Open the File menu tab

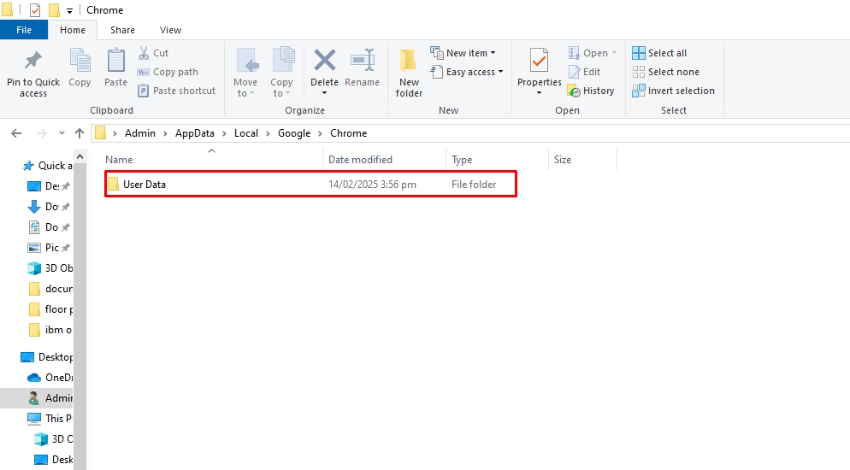coord(24,30)
